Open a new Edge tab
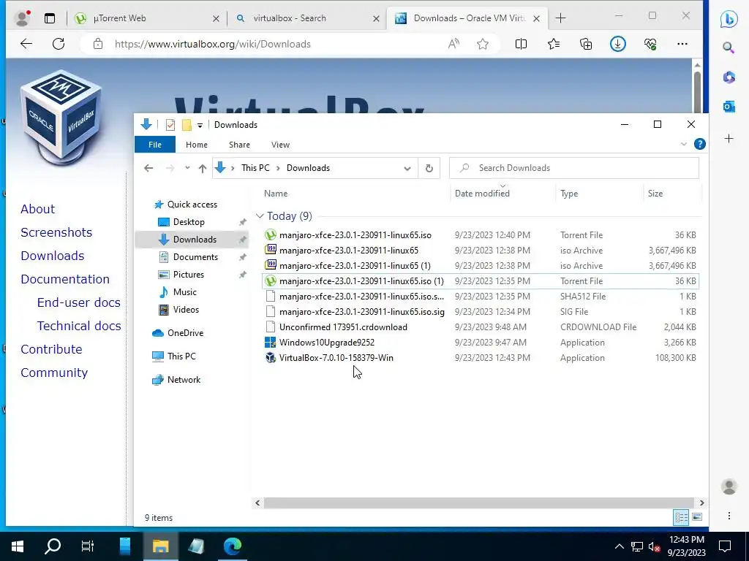 click(x=560, y=18)
